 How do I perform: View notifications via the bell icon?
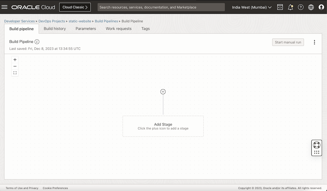290,7
